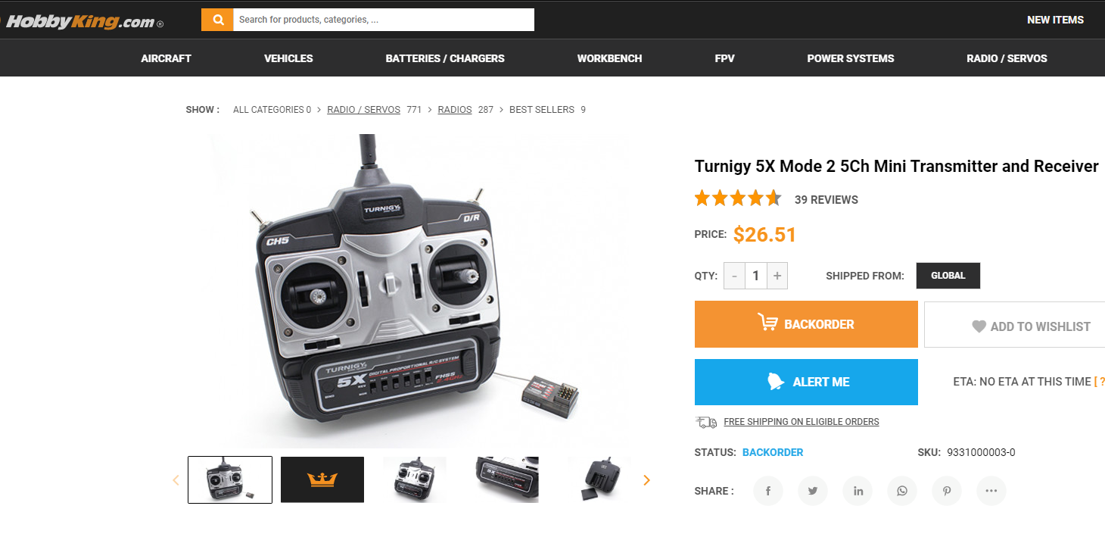Viewport: 1105px width, 534px height.
Task: Share via LinkedIn icon
Action: [x=858, y=491]
